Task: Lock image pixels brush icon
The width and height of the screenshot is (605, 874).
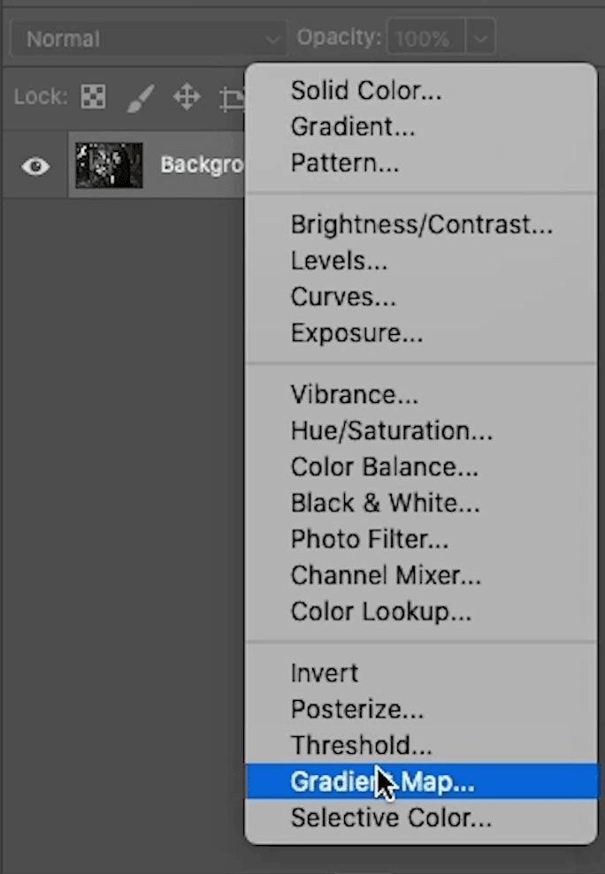Action: tap(140, 97)
